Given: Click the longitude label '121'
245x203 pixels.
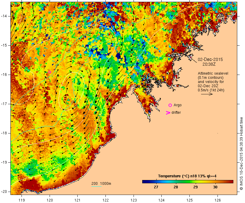Looking at the screenshot, I should click(x=77, y=200).
